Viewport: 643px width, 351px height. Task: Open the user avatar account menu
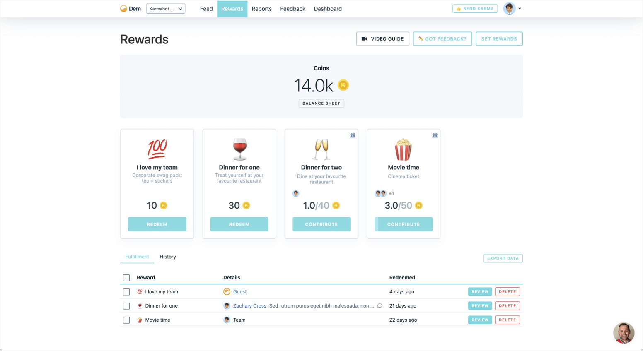pyautogui.click(x=512, y=9)
